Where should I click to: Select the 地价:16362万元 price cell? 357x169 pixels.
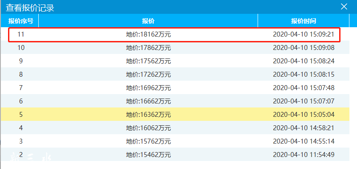148,115
